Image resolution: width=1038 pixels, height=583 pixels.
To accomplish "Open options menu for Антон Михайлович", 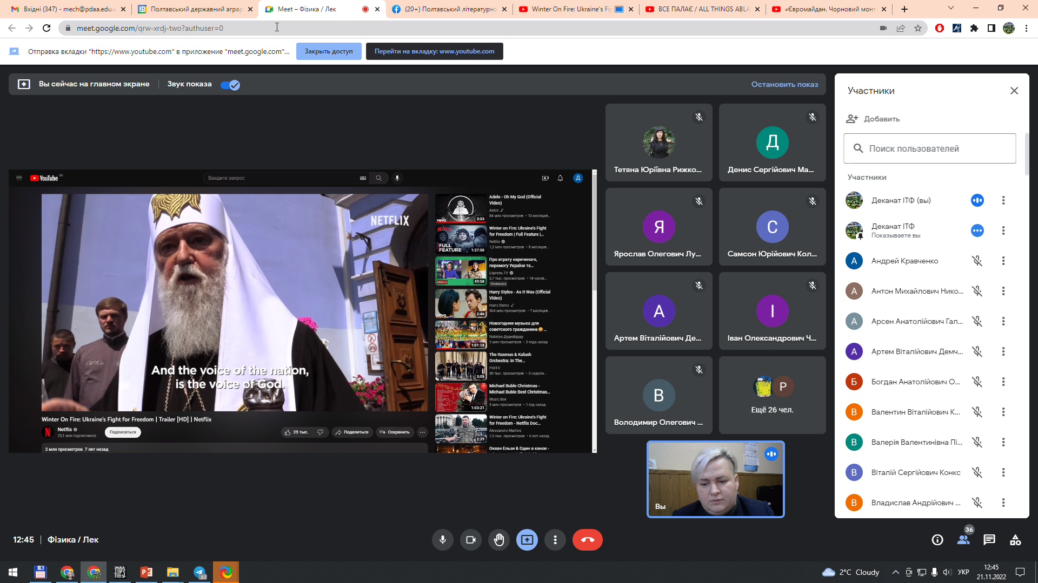I will (1003, 291).
